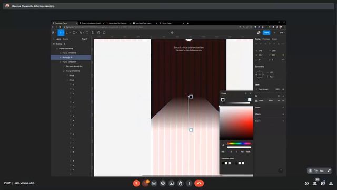Click the lower gradient handle on canvas
Image resolution: width=337 pixels, height=190 pixels.
click(x=191, y=130)
